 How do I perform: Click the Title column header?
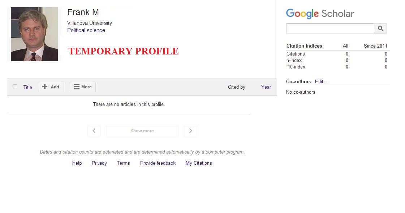pos(27,87)
